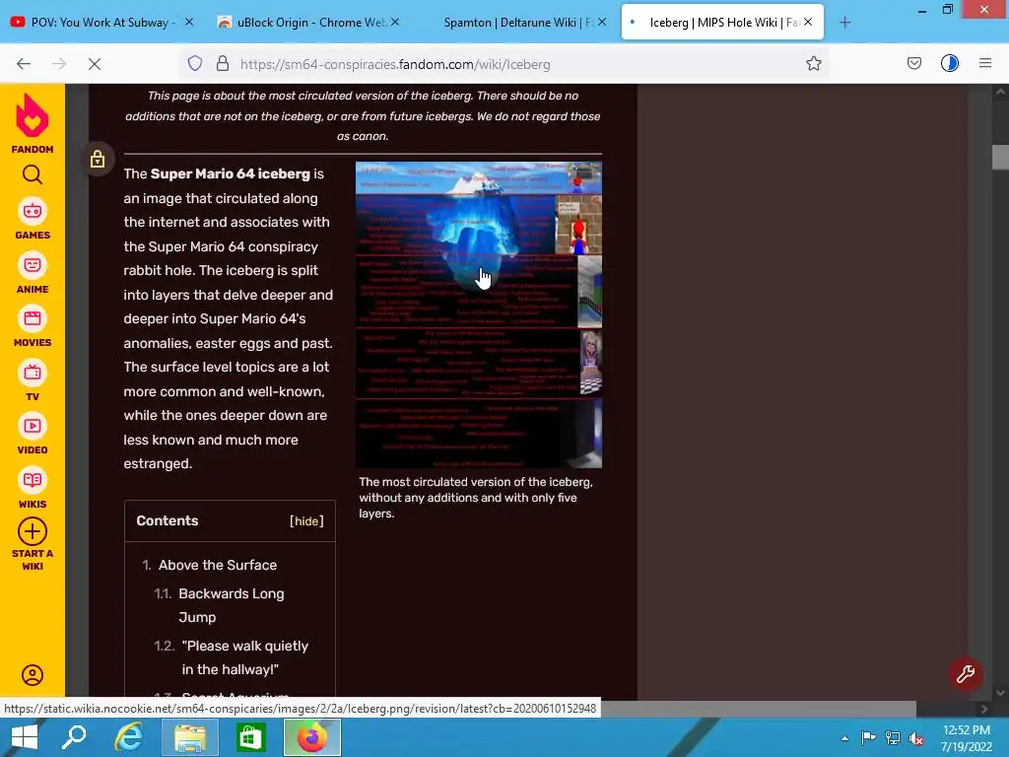The width and height of the screenshot is (1009, 757).
Task: Open File Explorer from taskbar
Action: [190, 737]
